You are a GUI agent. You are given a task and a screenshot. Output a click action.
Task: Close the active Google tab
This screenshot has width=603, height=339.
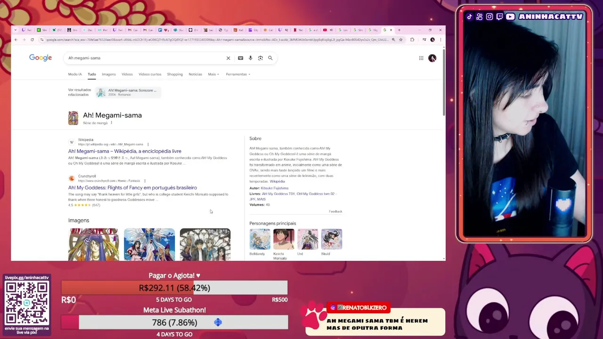coord(391,30)
